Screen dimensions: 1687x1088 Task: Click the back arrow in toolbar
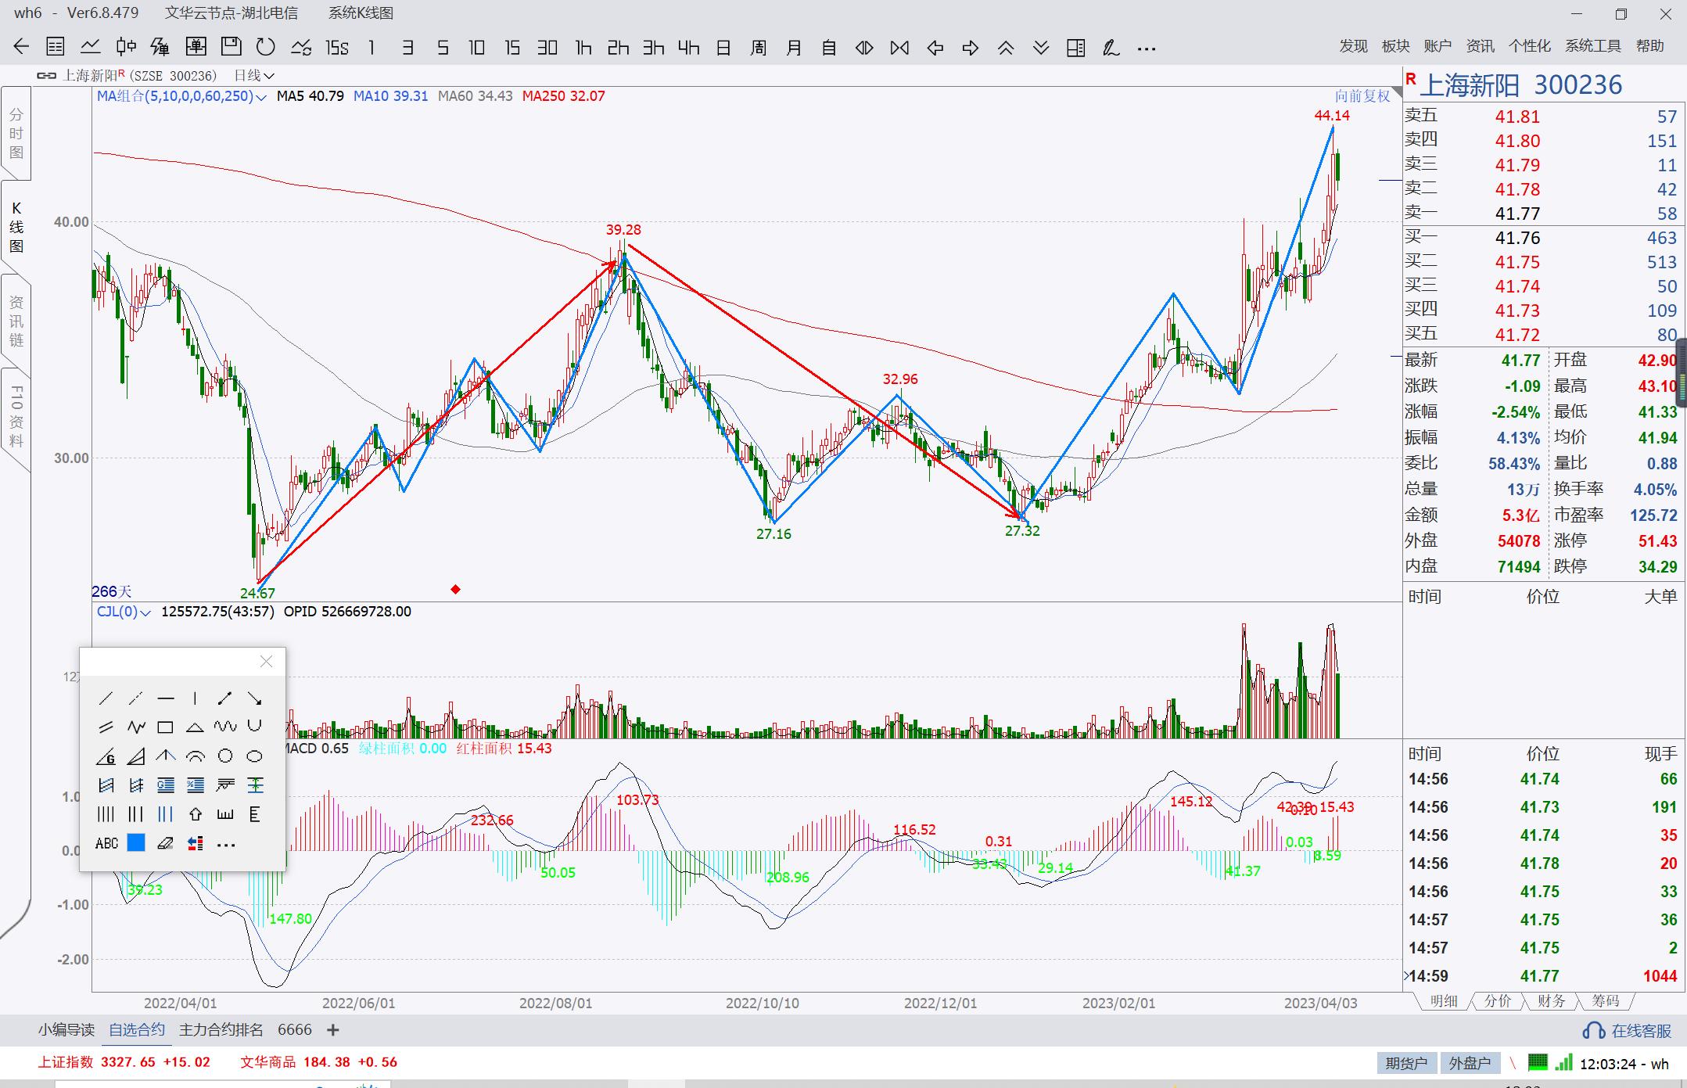pos(21,48)
